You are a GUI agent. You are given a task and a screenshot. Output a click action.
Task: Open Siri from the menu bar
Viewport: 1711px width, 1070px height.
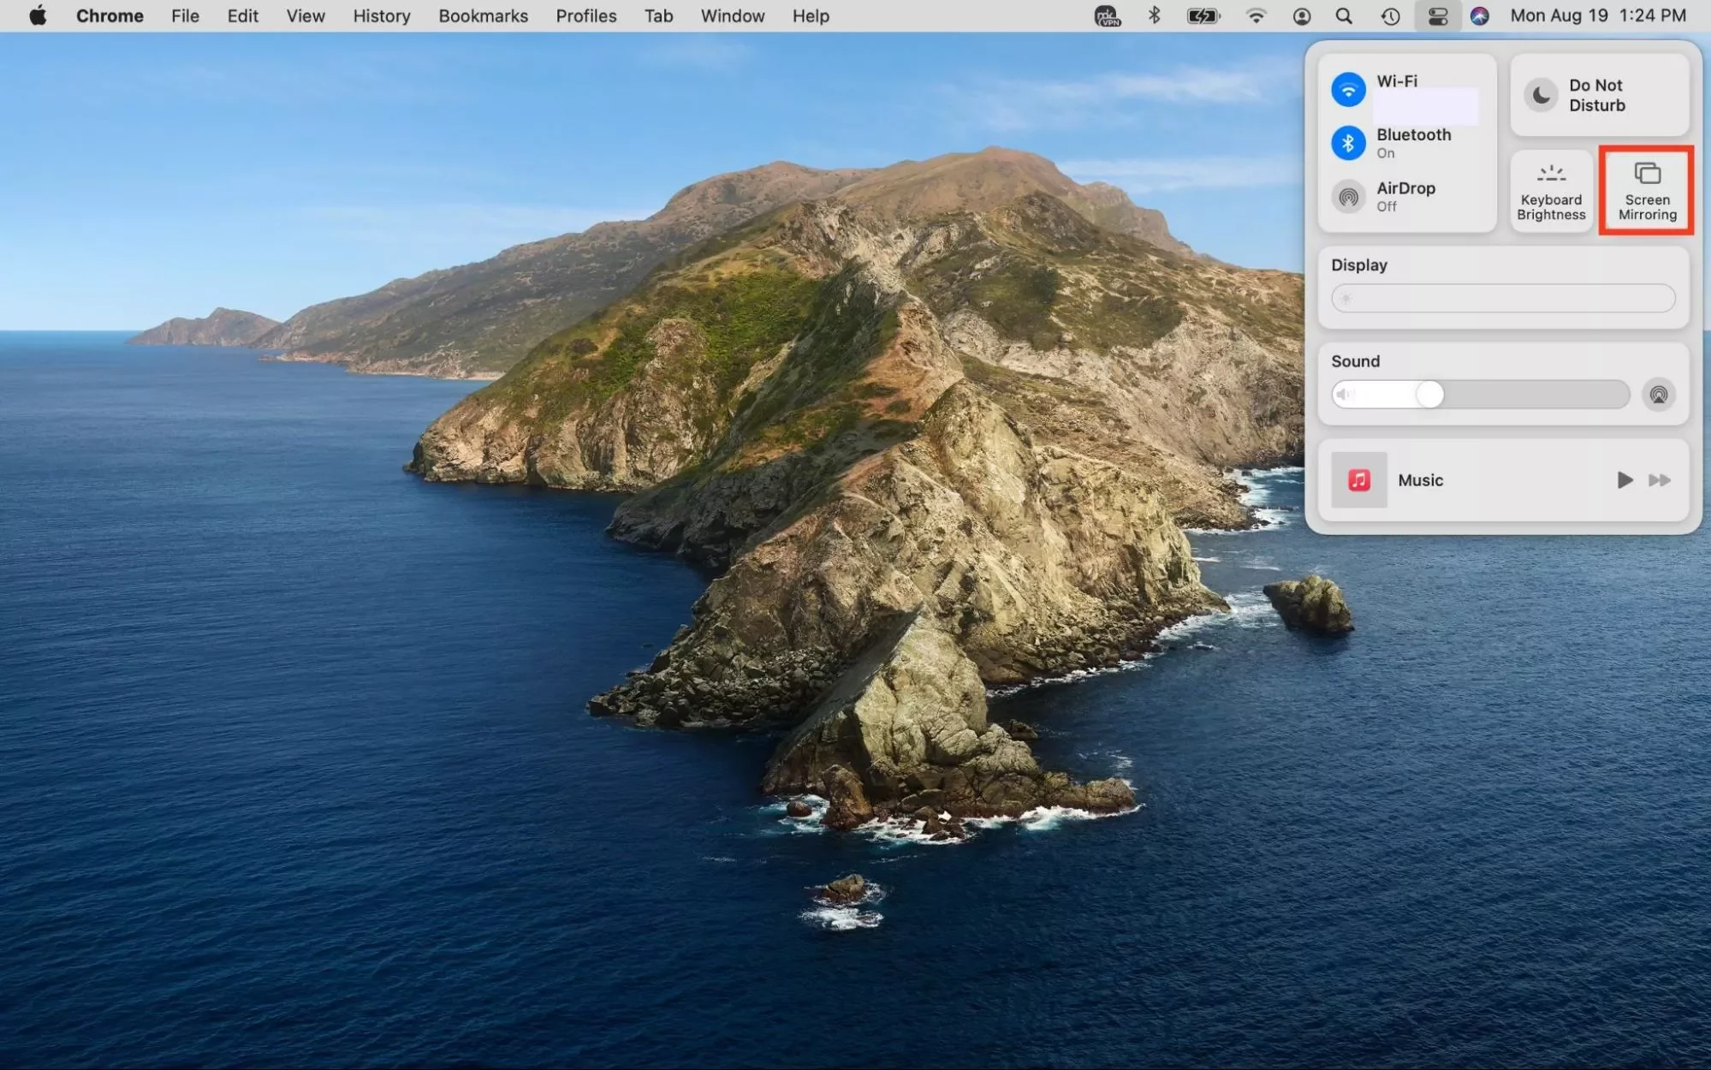coord(1479,16)
